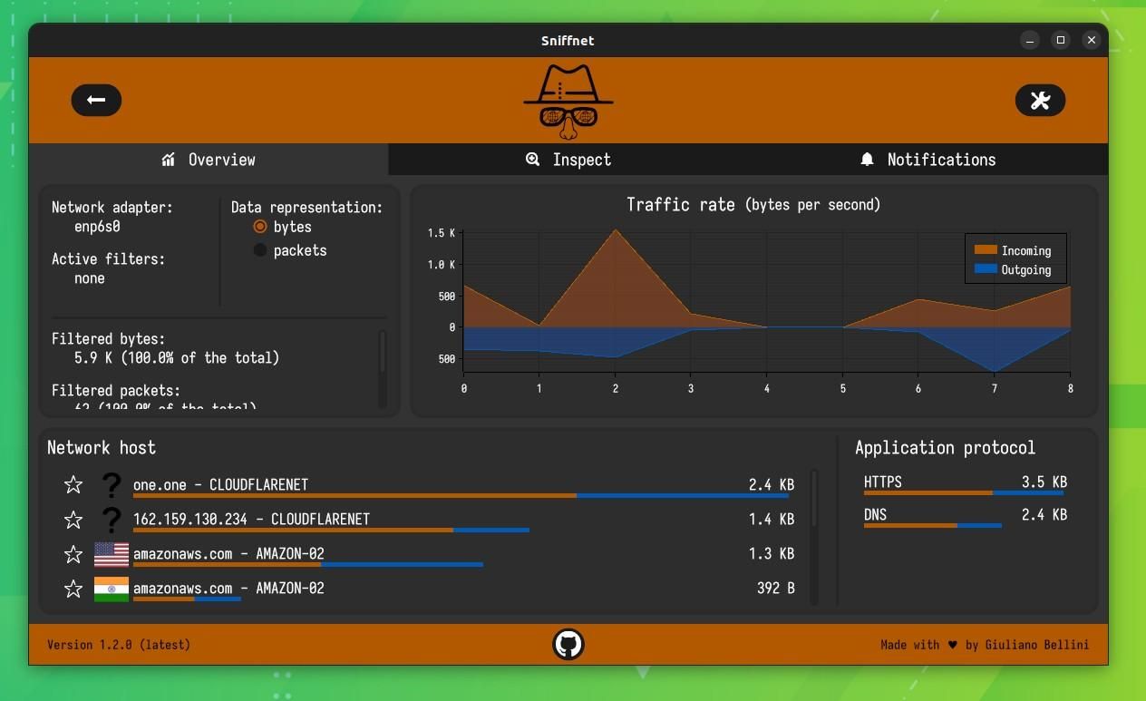Switch data representation to packets
1146x701 pixels.
(260, 250)
